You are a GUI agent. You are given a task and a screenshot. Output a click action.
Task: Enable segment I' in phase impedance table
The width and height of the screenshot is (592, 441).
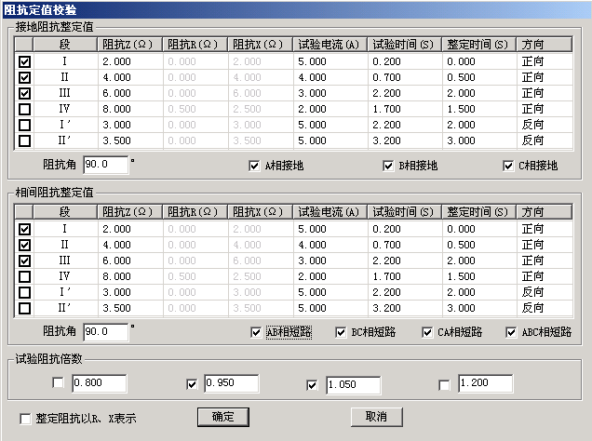tap(24, 292)
